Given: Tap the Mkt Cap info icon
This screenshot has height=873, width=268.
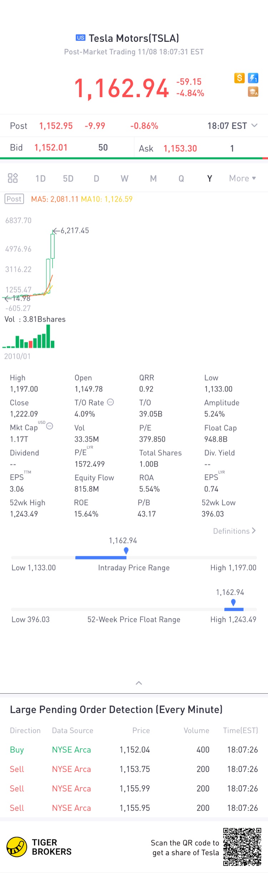Looking at the screenshot, I should pos(50,426).
